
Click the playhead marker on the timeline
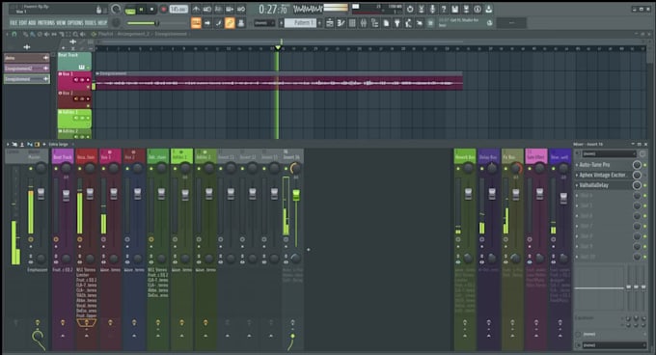[x=278, y=48]
